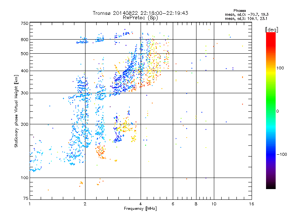Select 'mean, sd,X: 106.1, 23.1' text
296x222 pixels.
click(x=246, y=19)
